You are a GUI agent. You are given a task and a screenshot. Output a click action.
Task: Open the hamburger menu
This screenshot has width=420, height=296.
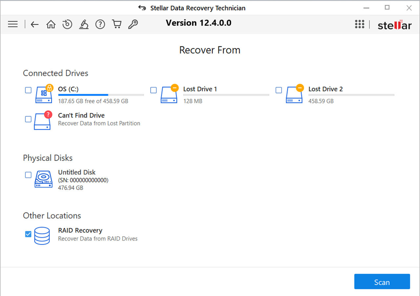12,24
